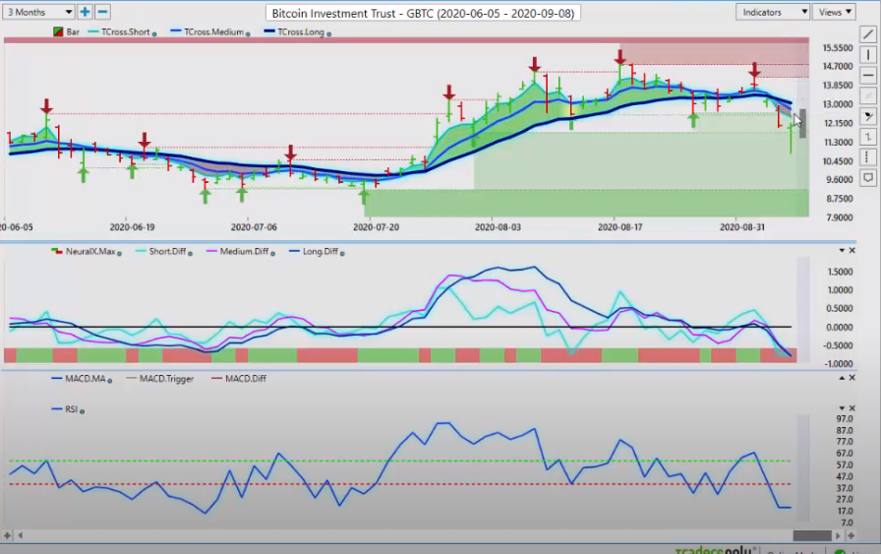The height and width of the screenshot is (554, 881).
Task: Click the 15.5500 price axis label
Action: pos(838,48)
